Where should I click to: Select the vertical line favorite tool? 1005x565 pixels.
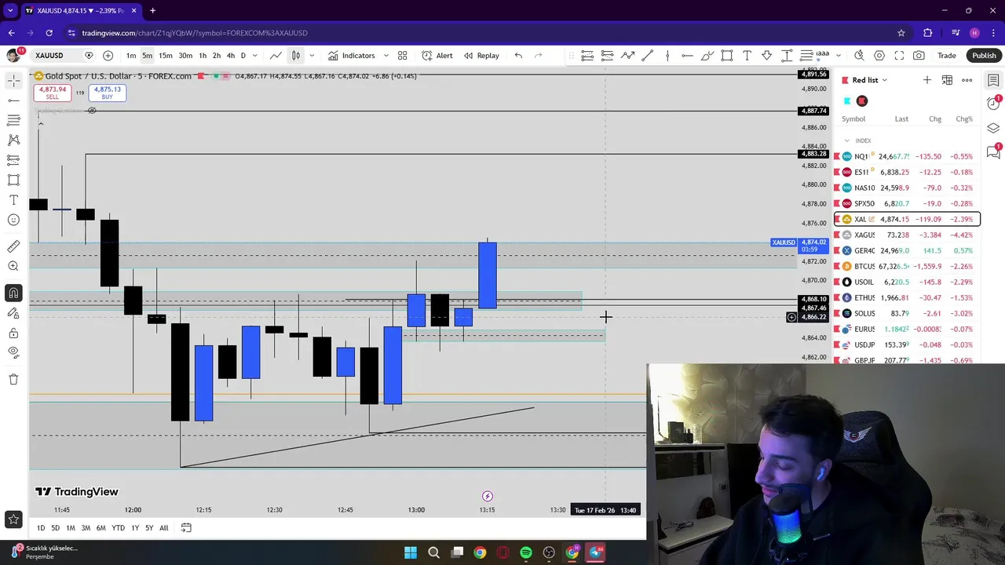click(x=667, y=56)
